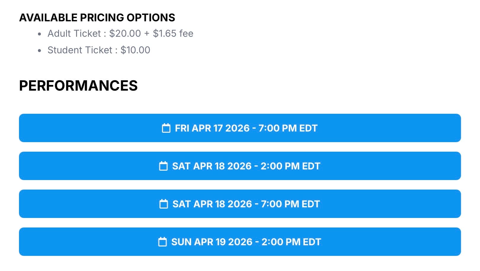Click the 7:00 PM EDT text on Friday's button

[x=288, y=128]
